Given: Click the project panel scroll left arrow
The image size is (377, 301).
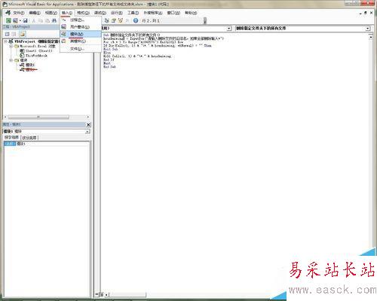Looking at the screenshot, I should pyautogui.click(x=5, y=117).
